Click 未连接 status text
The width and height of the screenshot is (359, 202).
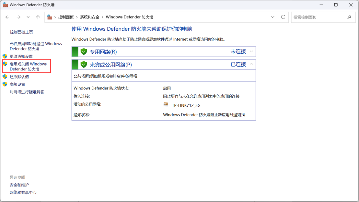click(x=238, y=52)
